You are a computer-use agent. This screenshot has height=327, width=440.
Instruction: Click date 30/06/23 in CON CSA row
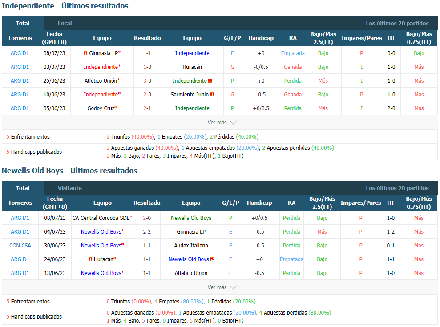[55, 245]
